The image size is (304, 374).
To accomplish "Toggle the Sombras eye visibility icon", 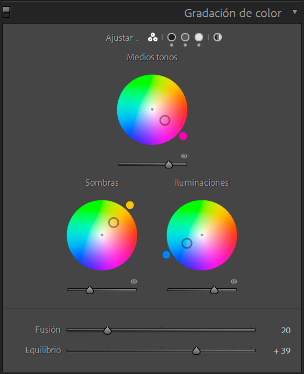I will 134,281.
